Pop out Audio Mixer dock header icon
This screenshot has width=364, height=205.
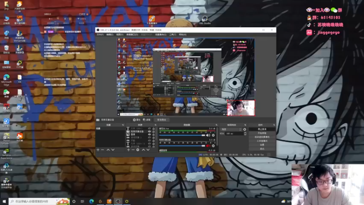[x=217, y=125]
